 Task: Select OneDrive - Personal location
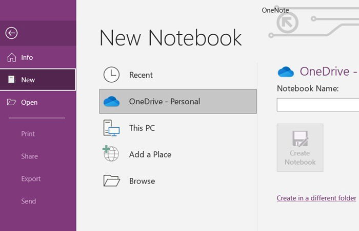[x=178, y=101]
